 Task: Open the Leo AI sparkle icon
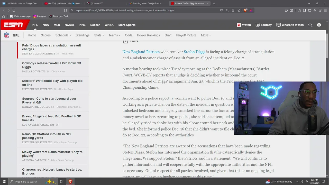tap(315, 10)
